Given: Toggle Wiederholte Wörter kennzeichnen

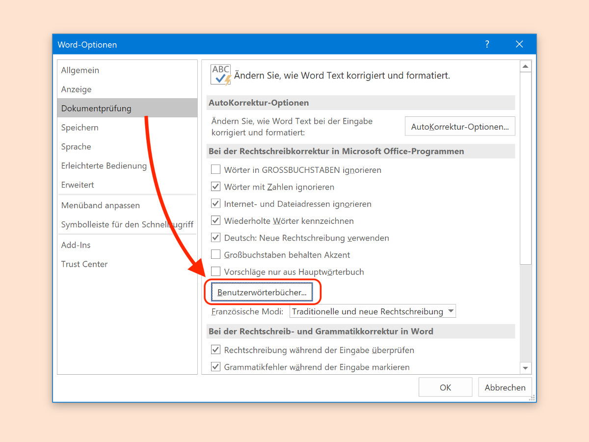Looking at the screenshot, I should tap(215, 221).
